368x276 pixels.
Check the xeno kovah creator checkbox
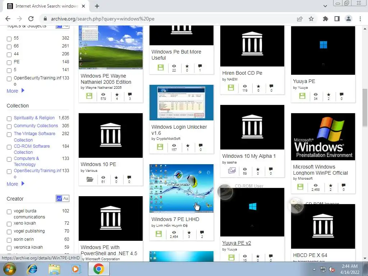coord(9,224)
